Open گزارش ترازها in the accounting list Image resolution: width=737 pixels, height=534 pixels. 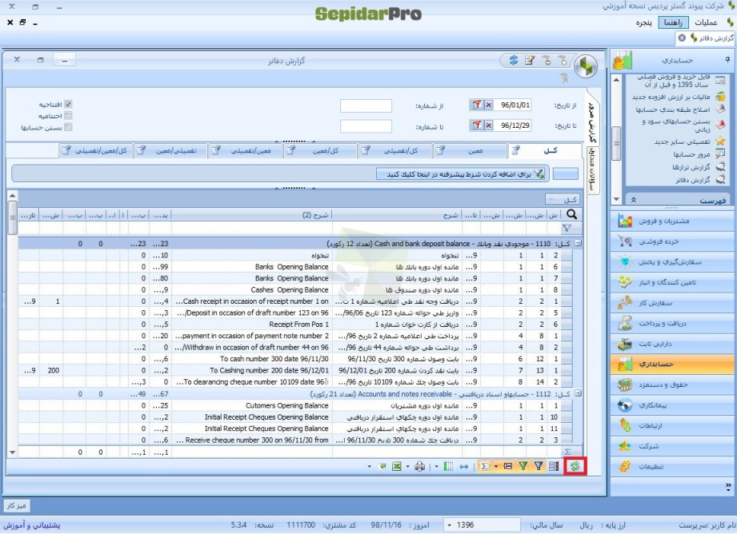pos(691,167)
